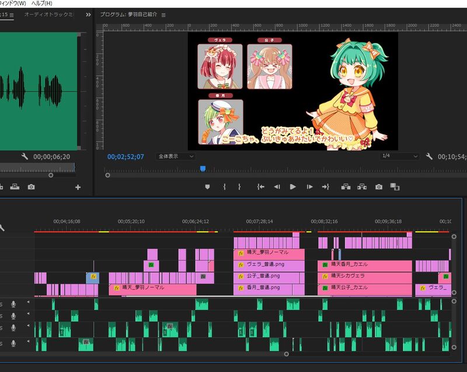
Task: Toggle voice-over record on third audio track
Action: pyautogui.click(x=13, y=328)
